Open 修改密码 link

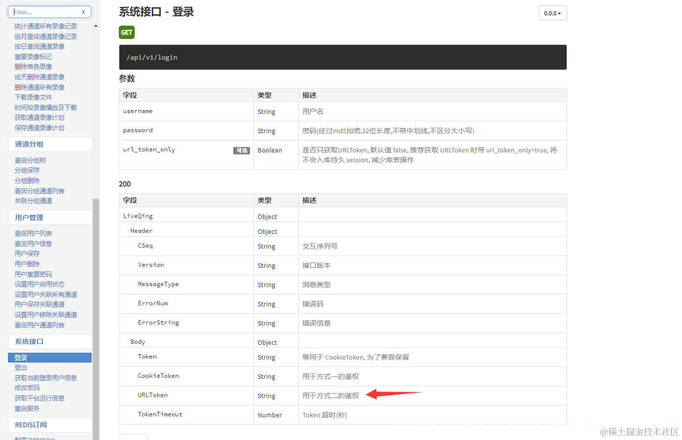coord(27,388)
